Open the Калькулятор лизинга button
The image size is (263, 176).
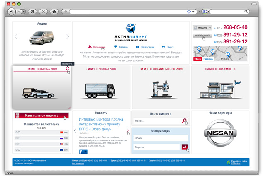tap(41, 116)
